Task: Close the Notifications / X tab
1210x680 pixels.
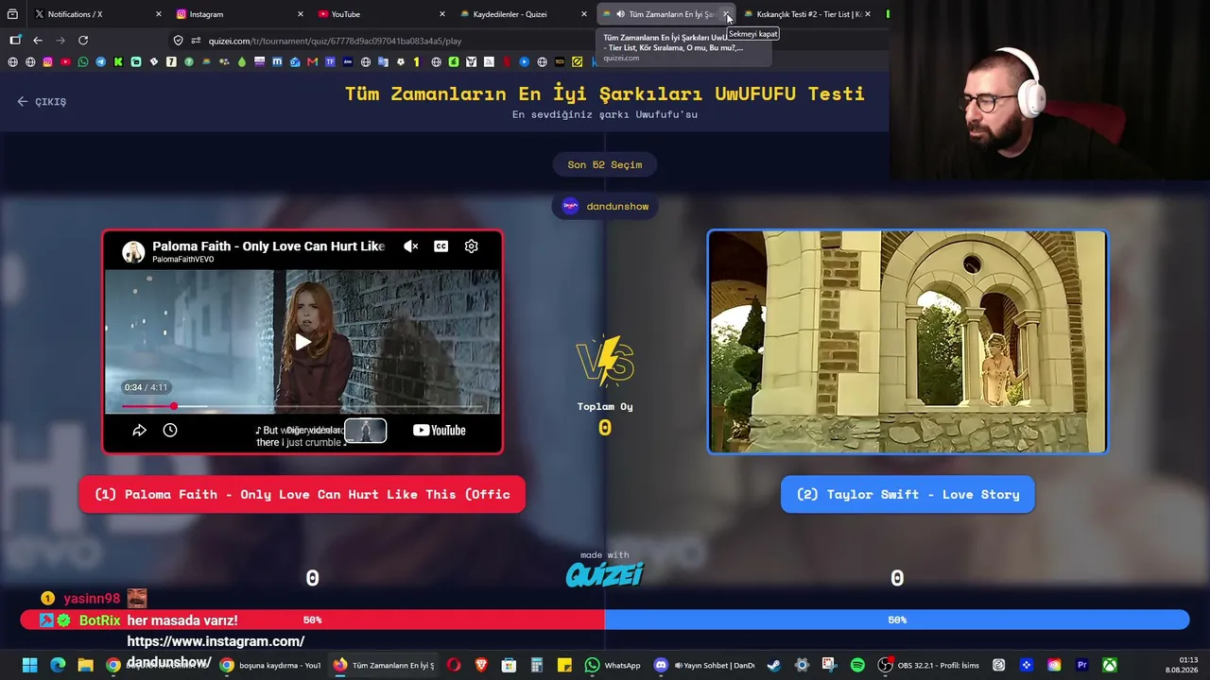Action: point(158,14)
